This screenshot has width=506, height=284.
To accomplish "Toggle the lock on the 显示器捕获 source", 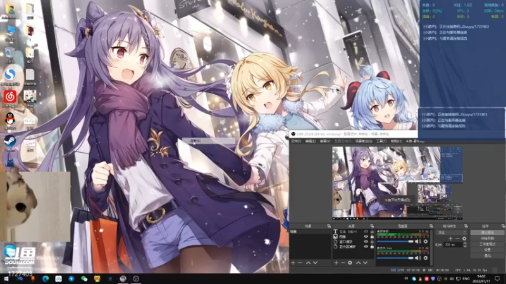I will click(x=372, y=246).
